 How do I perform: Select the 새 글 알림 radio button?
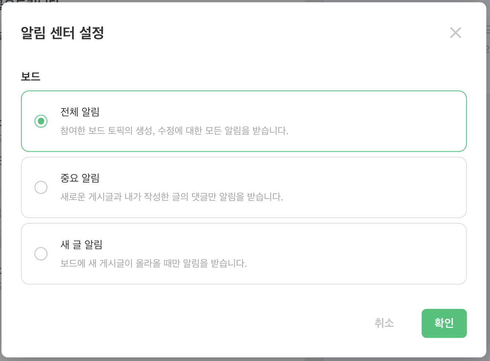pos(41,253)
